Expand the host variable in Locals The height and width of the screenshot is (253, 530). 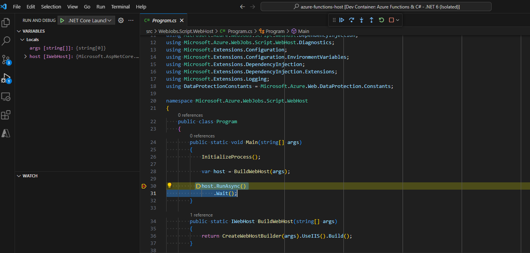point(26,56)
